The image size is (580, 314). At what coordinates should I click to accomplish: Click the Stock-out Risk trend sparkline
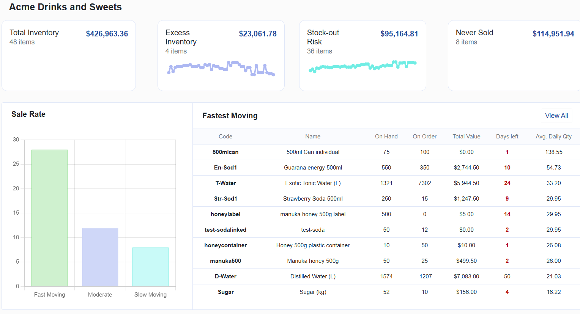click(x=362, y=66)
